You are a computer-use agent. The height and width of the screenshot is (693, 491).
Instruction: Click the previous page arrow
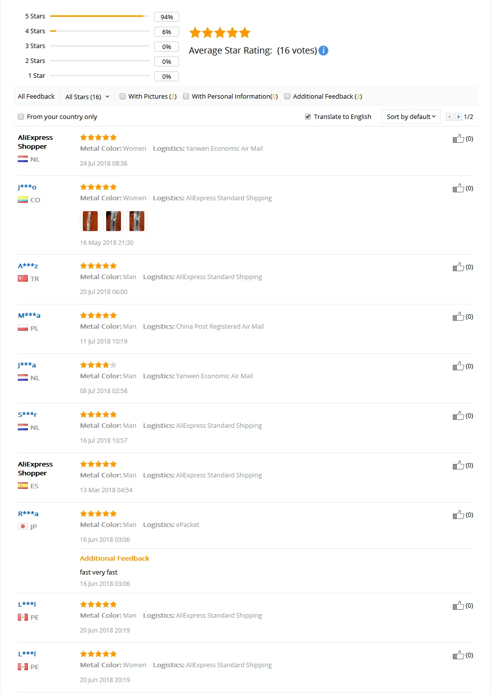click(x=449, y=117)
